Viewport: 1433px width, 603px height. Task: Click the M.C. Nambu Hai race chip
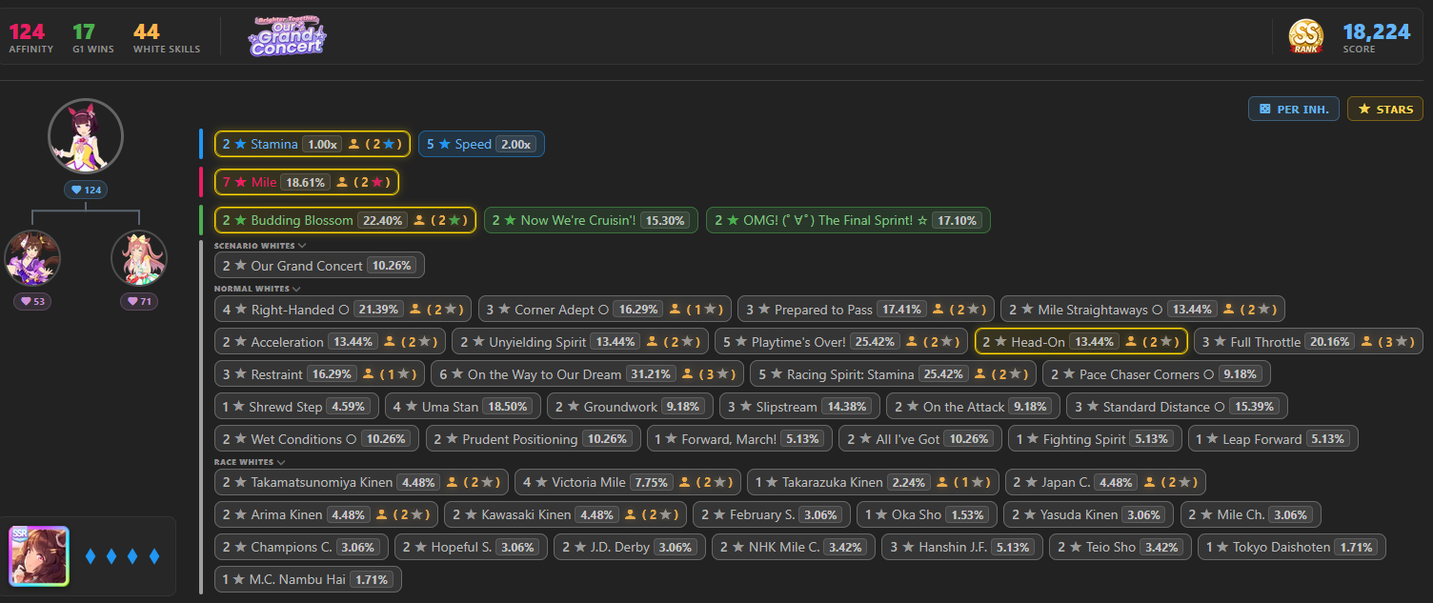(308, 579)
